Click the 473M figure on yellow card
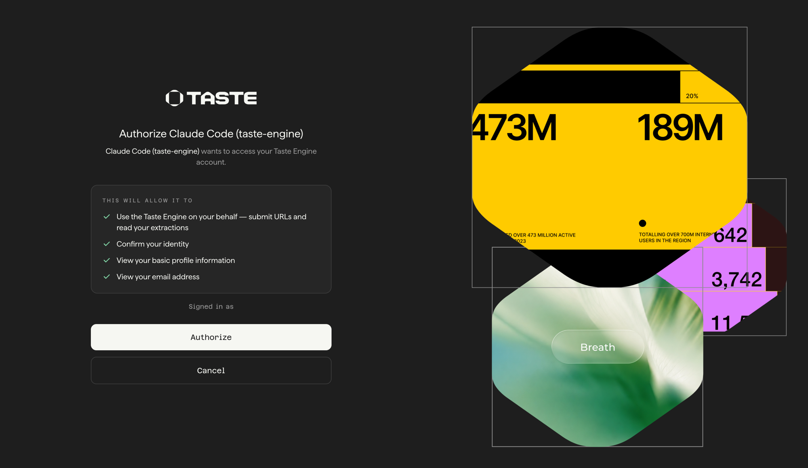 click(515, 127)
